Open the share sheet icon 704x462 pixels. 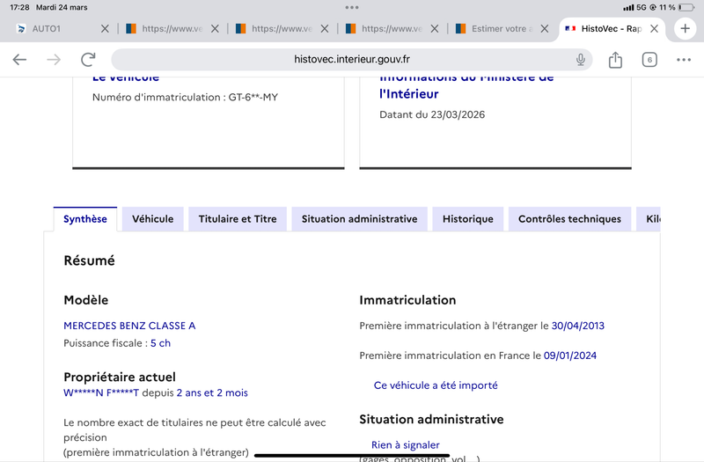tap(615, 60)
